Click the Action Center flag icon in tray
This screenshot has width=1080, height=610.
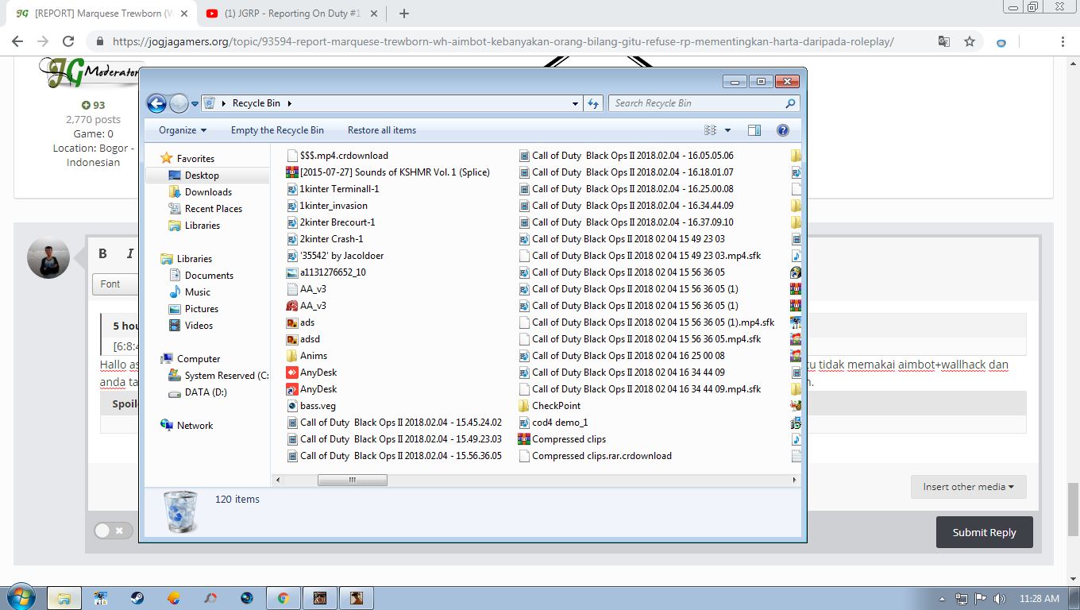(x=981, y=599)
